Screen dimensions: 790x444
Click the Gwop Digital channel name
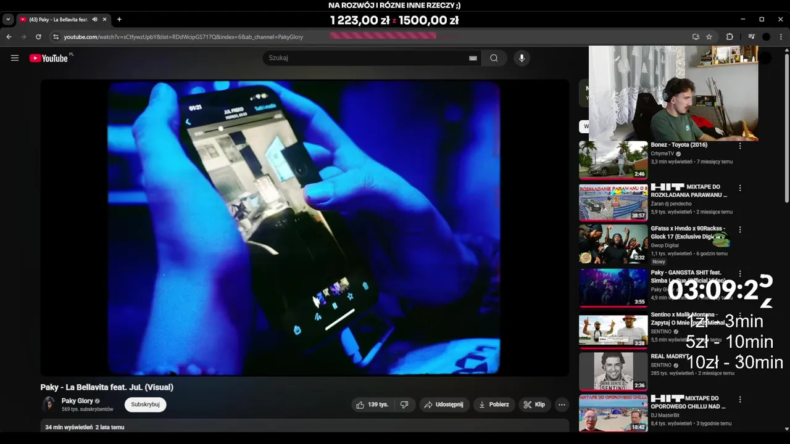click(x=665, y=245)
